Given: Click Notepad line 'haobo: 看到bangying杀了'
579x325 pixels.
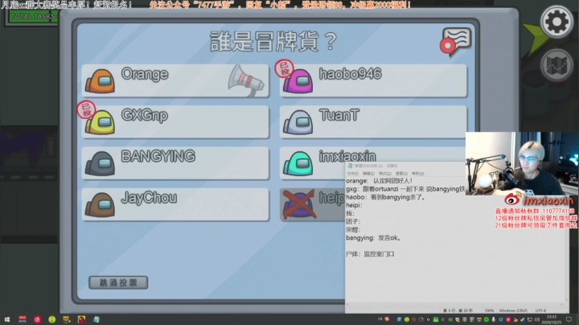Looking at the screenshot, I should tap(385, 197).
